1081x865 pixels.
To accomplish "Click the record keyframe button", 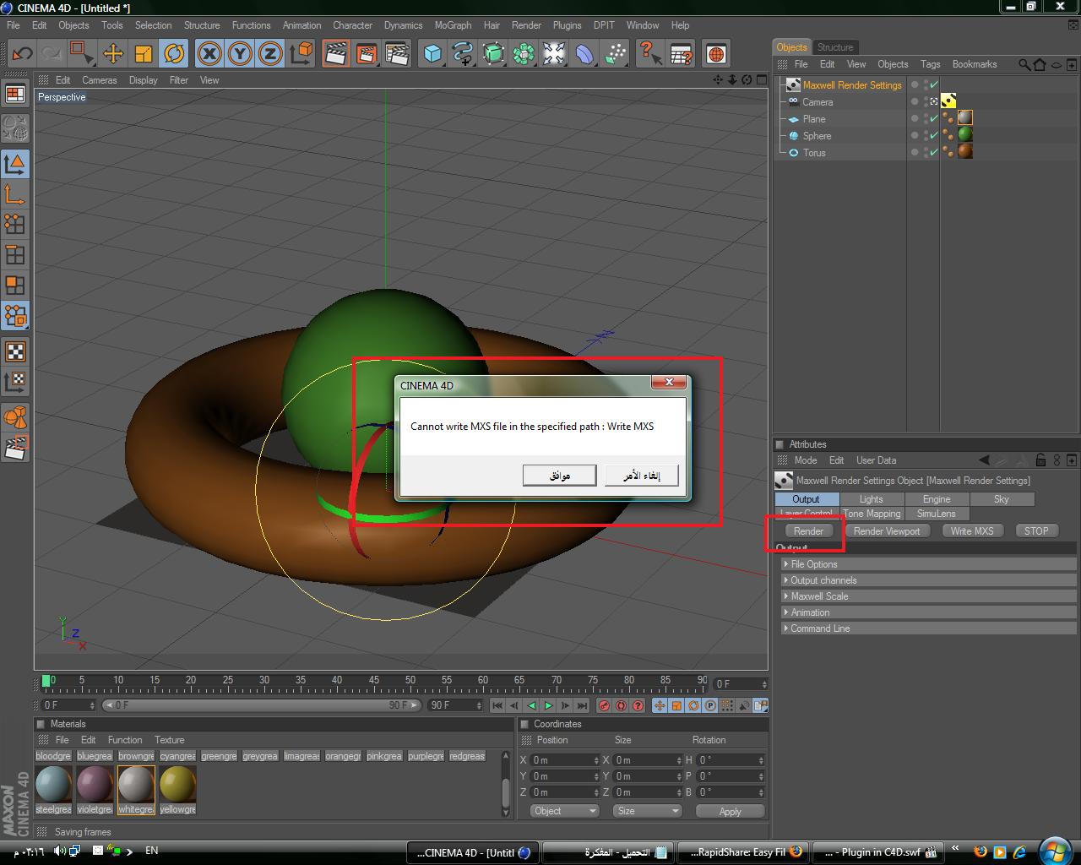I will pos(603,705).
